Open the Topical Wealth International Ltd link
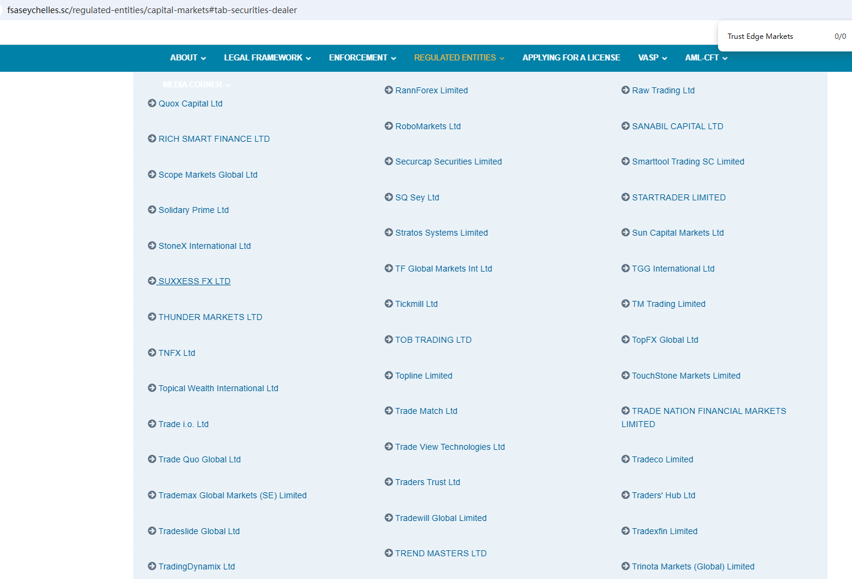The image size is (852, 579). coord(218,388)
